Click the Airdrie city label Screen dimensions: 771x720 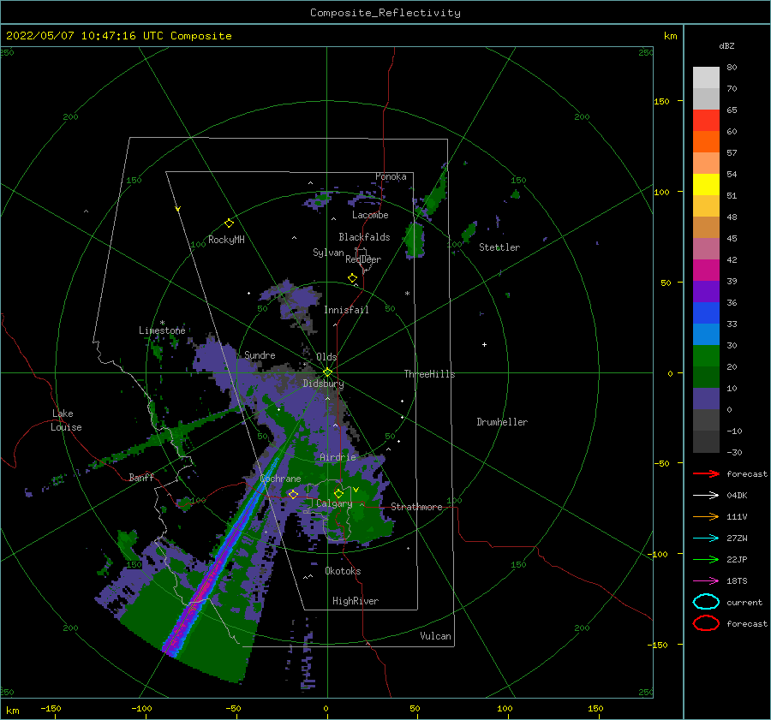click(x=338, y=457)
